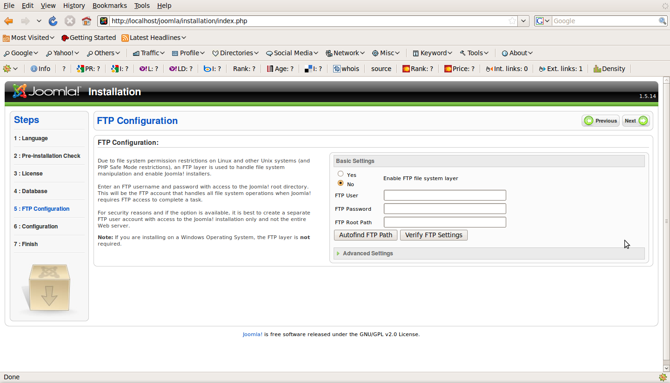Click the Previous button
Screen dimensions: 670x383
coord(601,121)
